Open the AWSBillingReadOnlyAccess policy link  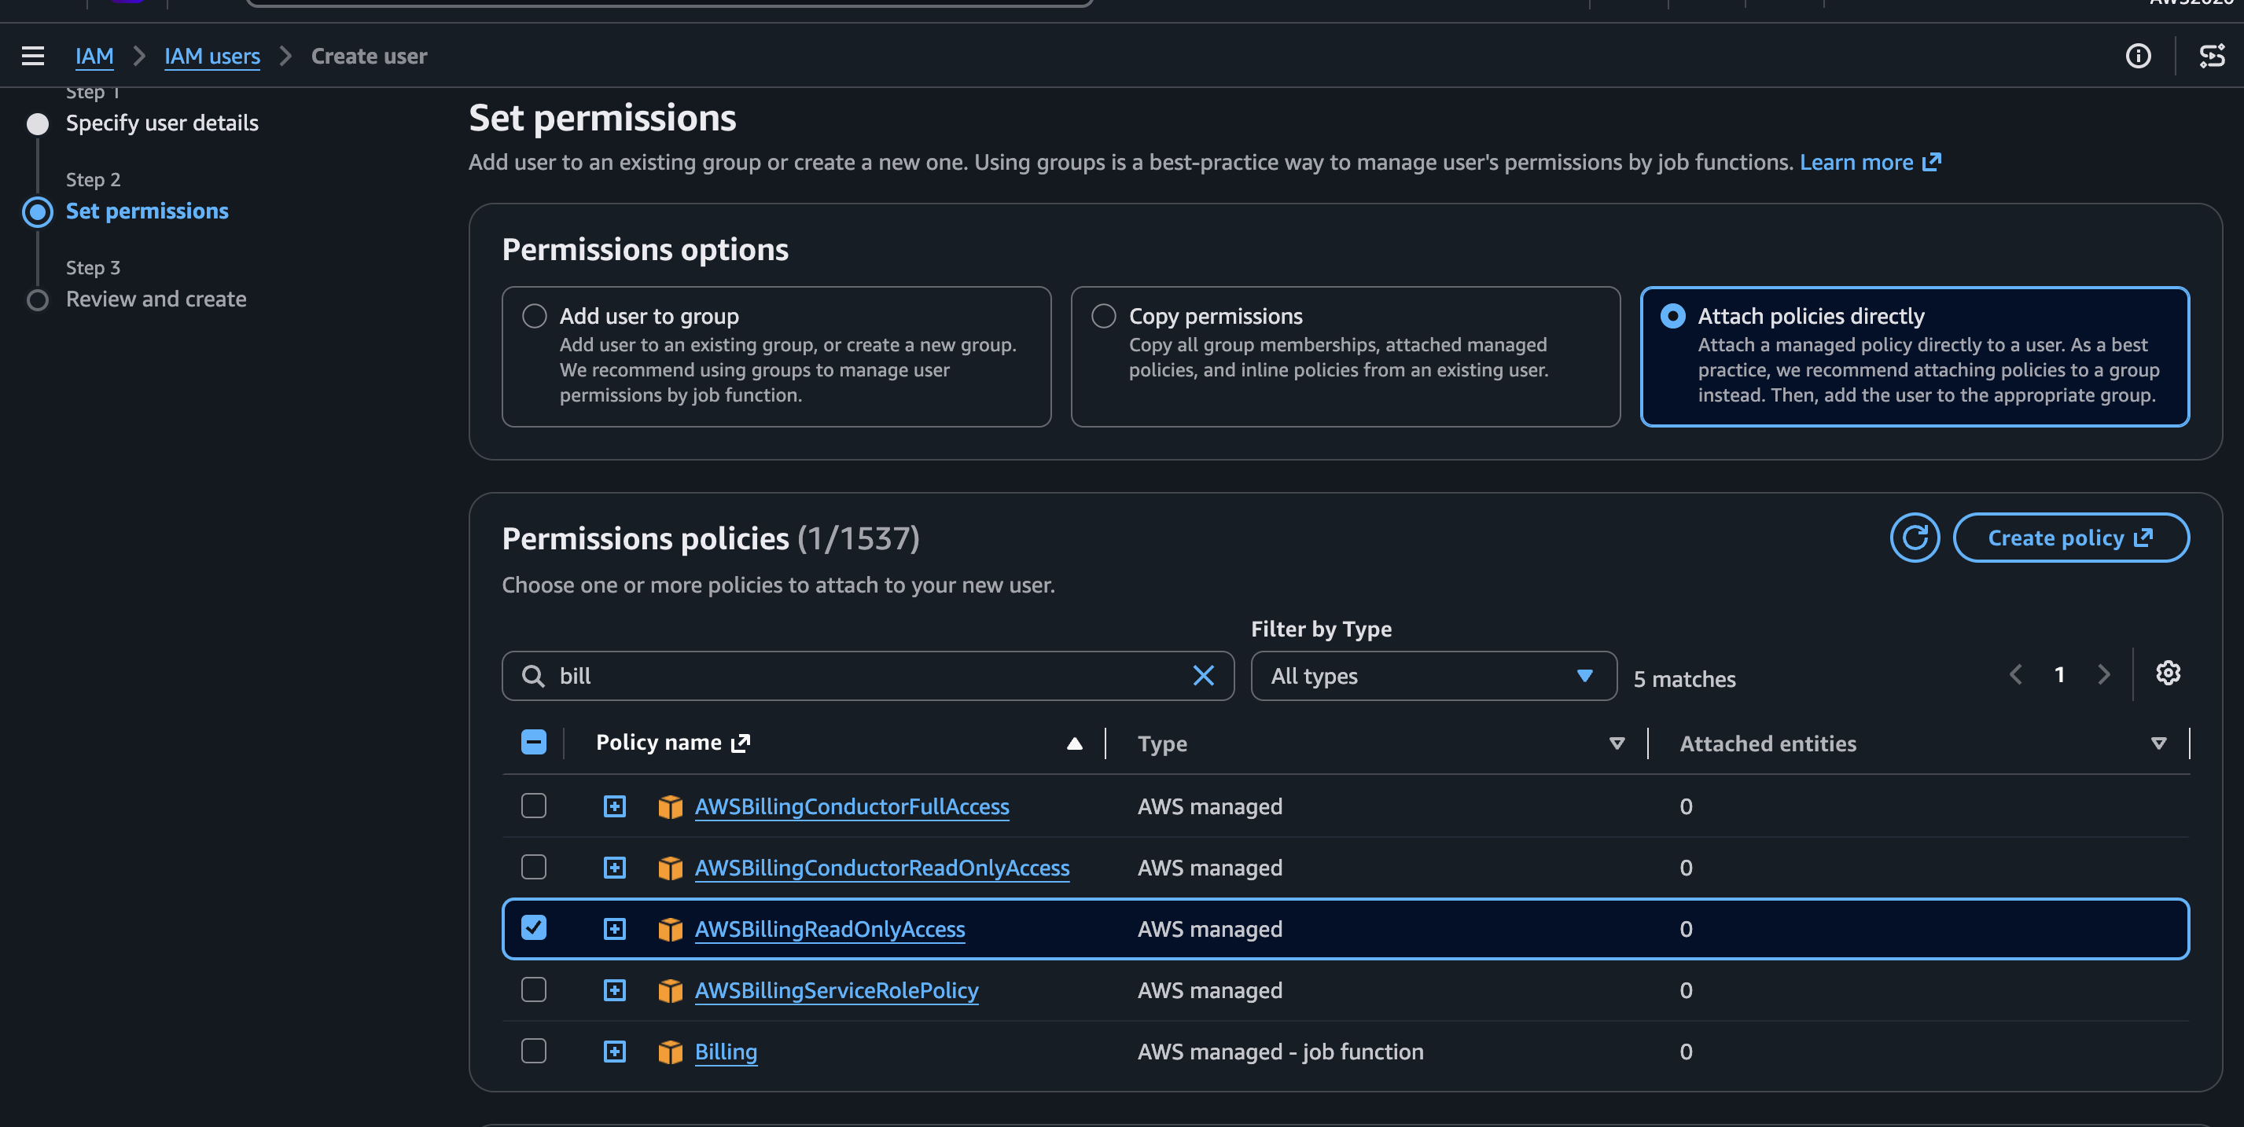tap(830, 929)
